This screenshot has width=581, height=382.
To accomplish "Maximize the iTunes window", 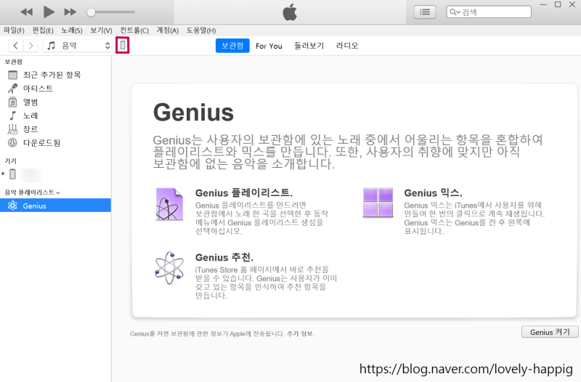I will click(558, 5).
